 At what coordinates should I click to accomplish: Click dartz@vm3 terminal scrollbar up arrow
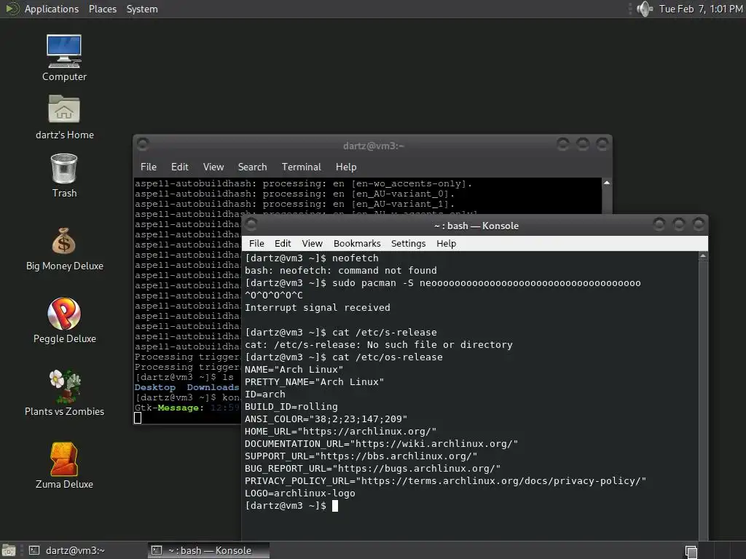(607, 183)
